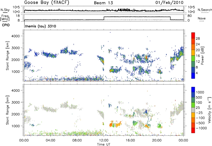Select the themis (tau) 3310 text

pyautogui.click(x=40, y=27)
